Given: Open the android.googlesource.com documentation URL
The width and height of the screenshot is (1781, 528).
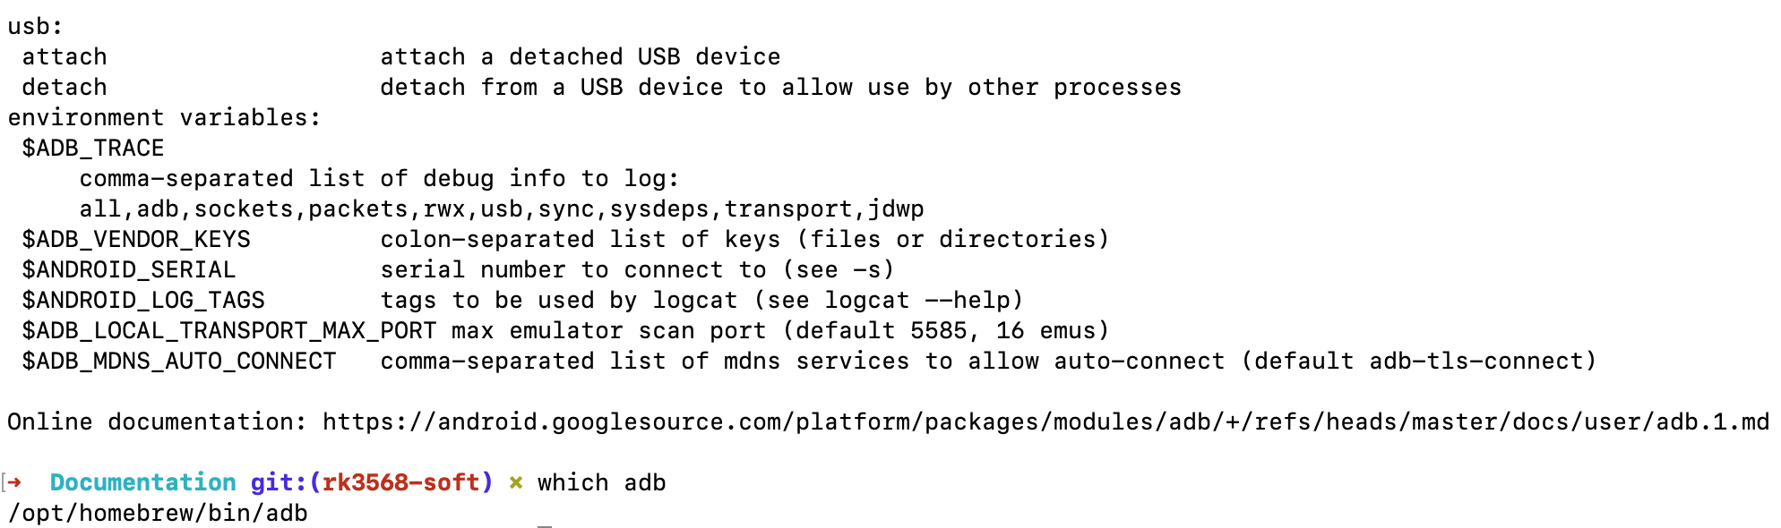Looking at the screenshot, I should pyautogui.click(x=1045, y=422).
